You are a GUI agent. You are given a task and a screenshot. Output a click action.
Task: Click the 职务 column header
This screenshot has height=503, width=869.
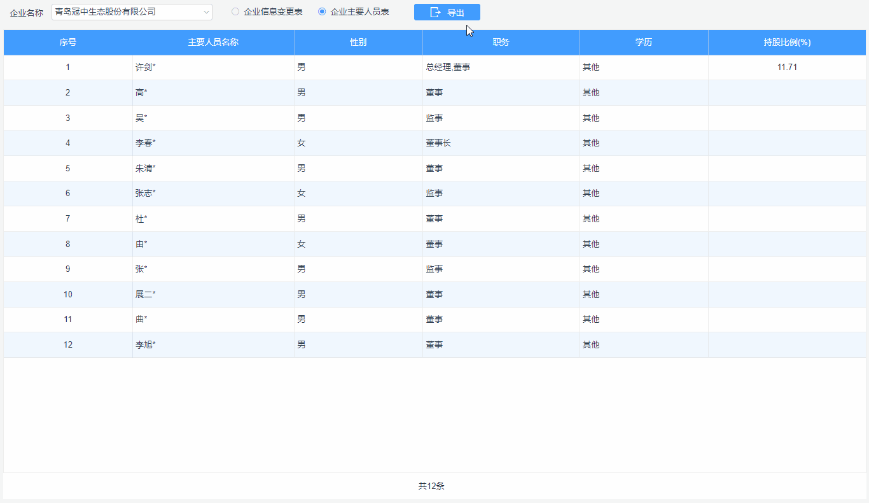pos(501,43)
